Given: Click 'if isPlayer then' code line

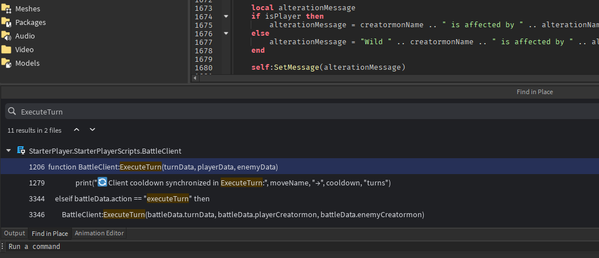Looking at the screenshot, I should (287, 16).
